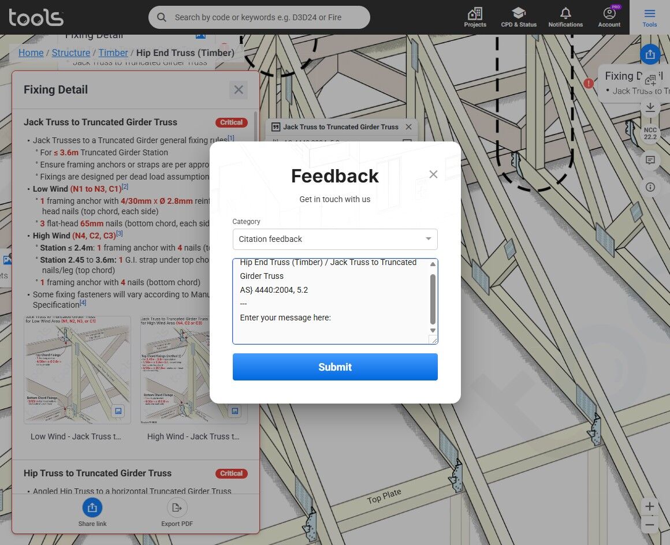Click citation reference [1] superscript
Viewport: 670px width, 545px height.
click(x=230, y=138)
